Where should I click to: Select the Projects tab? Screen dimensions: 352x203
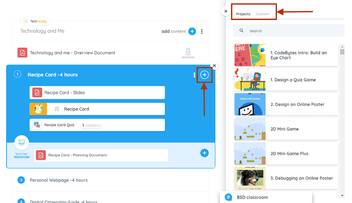(x=243, y=14)
